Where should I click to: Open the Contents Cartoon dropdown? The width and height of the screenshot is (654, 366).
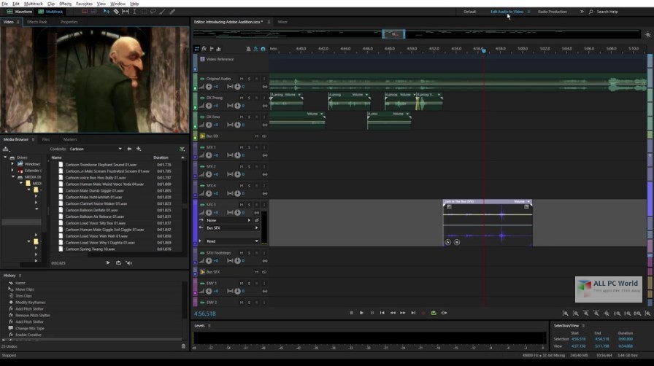(x=96, y=149)
